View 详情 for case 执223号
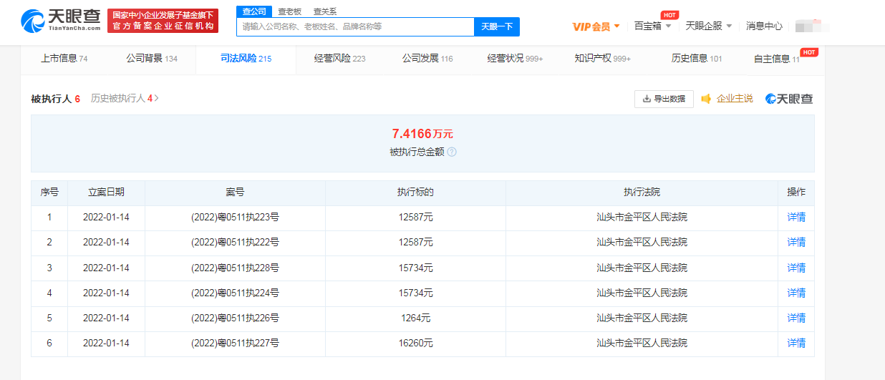This screenshot has width=885, height=380. click(796, 218)
